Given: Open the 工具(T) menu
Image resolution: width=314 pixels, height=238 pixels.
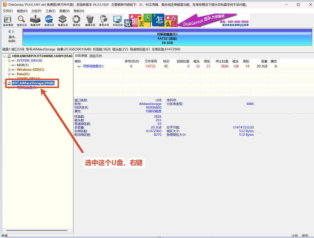Looking at the screenshot, I should [50, 11].
